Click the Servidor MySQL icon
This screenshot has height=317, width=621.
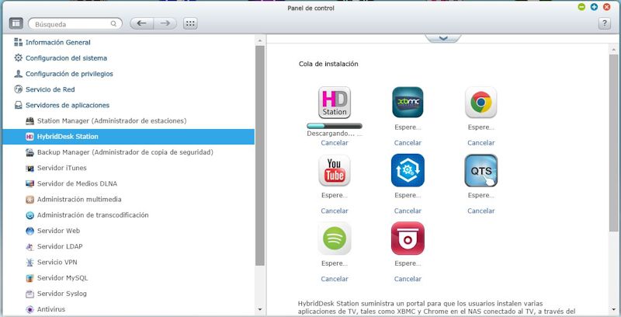pyautogui.click(x=29, y=278)
